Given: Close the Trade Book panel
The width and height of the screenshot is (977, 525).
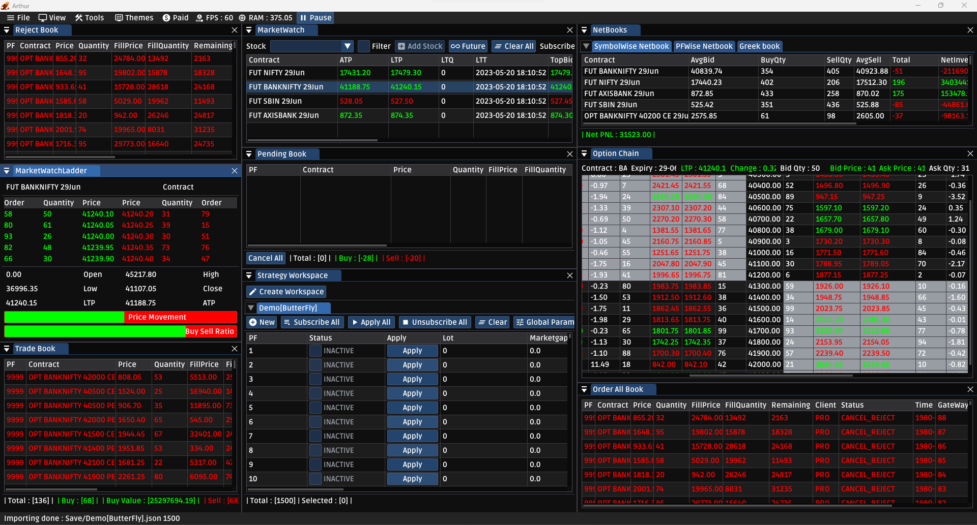Looking at the screenshot, I should tap(235, 349).
